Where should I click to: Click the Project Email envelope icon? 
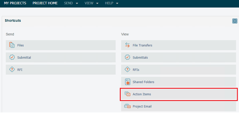pyautogui.click(x=127, y=106)
